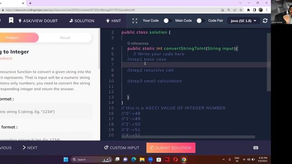Toggle the Code Pair switch
This screenshot has height=164, width=292.
(x=201, y=20)
